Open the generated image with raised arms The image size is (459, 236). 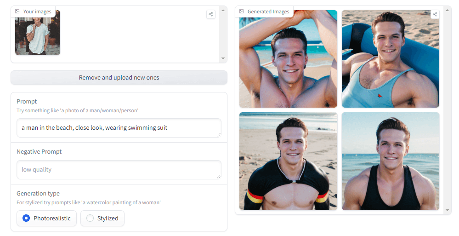[288, 59]
